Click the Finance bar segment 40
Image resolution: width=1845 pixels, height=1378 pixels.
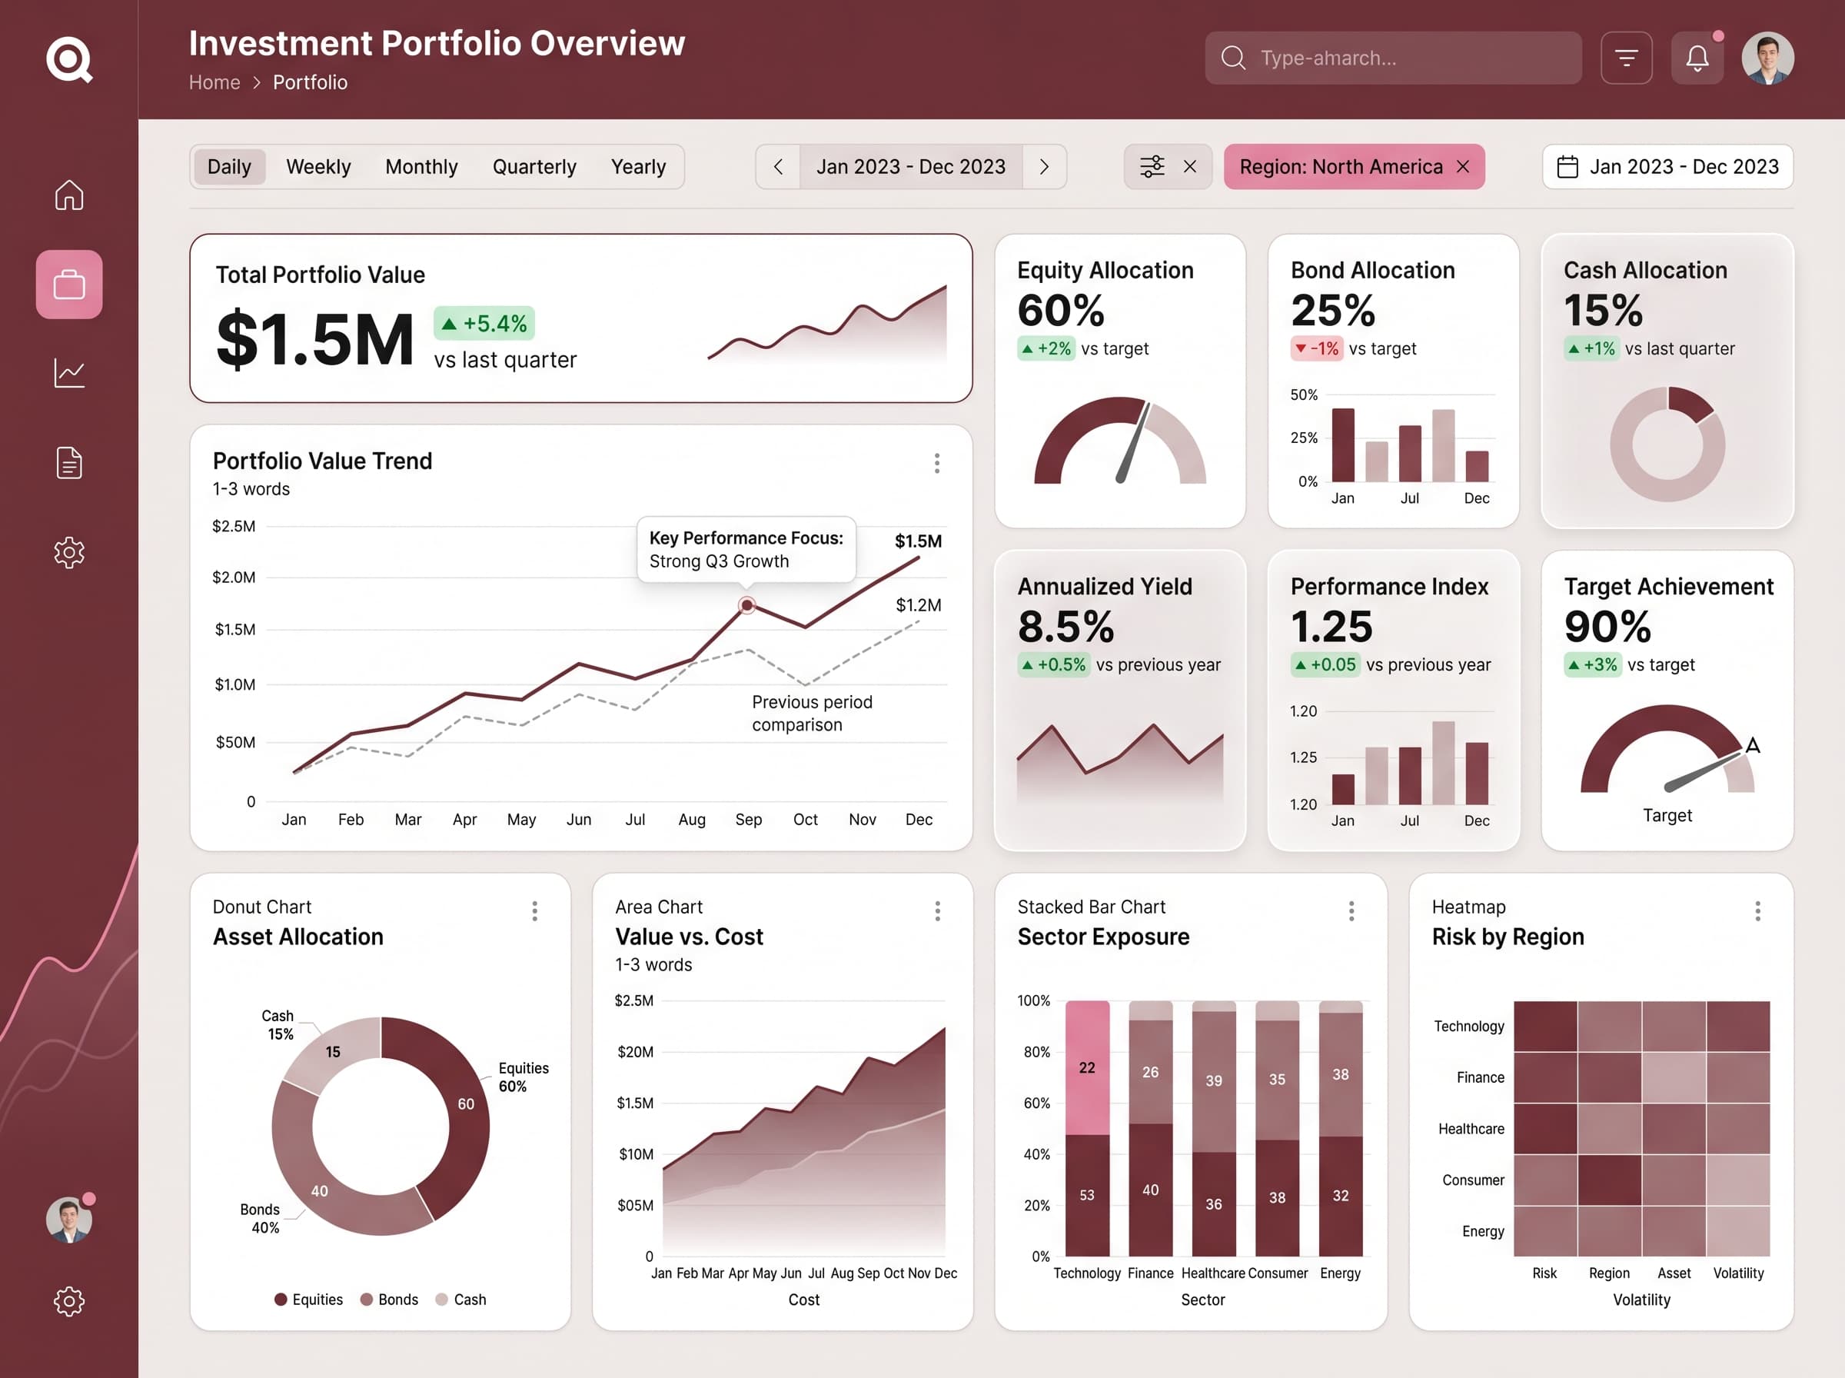(x=1151, y=1190)
